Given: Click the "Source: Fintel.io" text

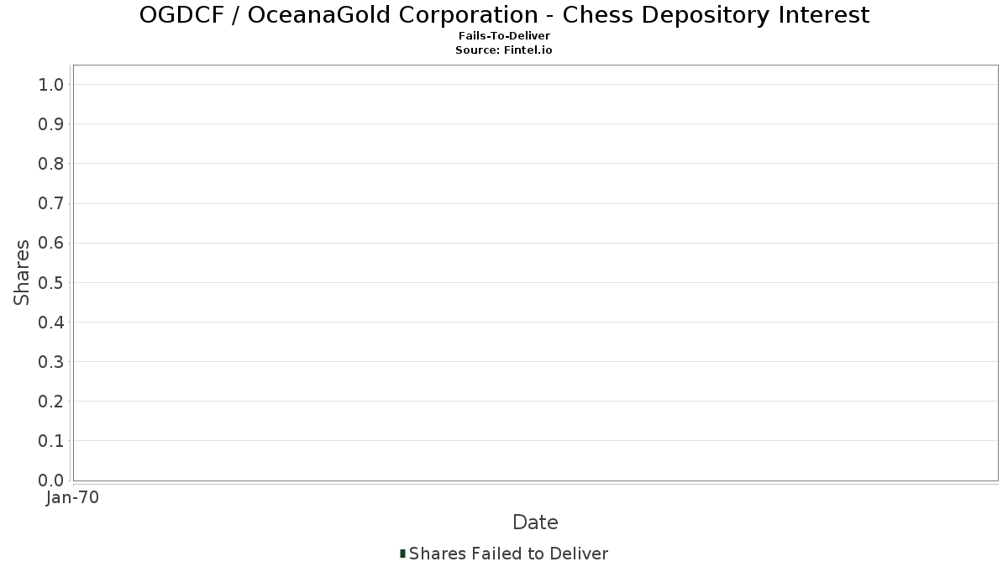Looking at the screenshot, I should coord(504,50).
